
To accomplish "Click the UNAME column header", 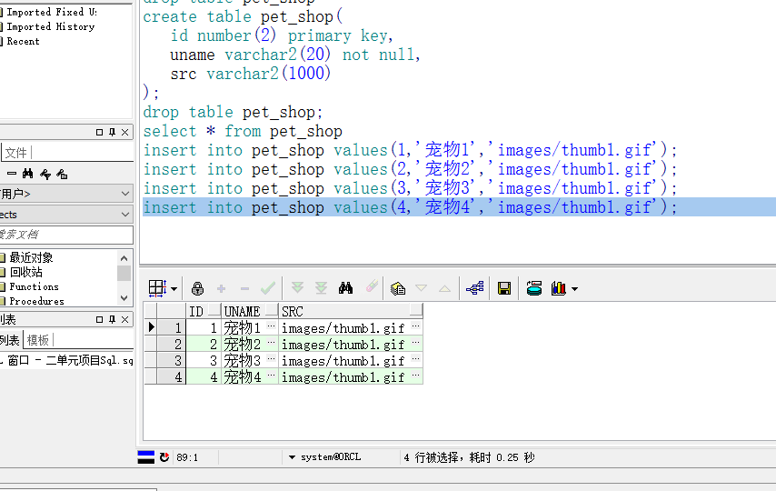I will point(250,311).
